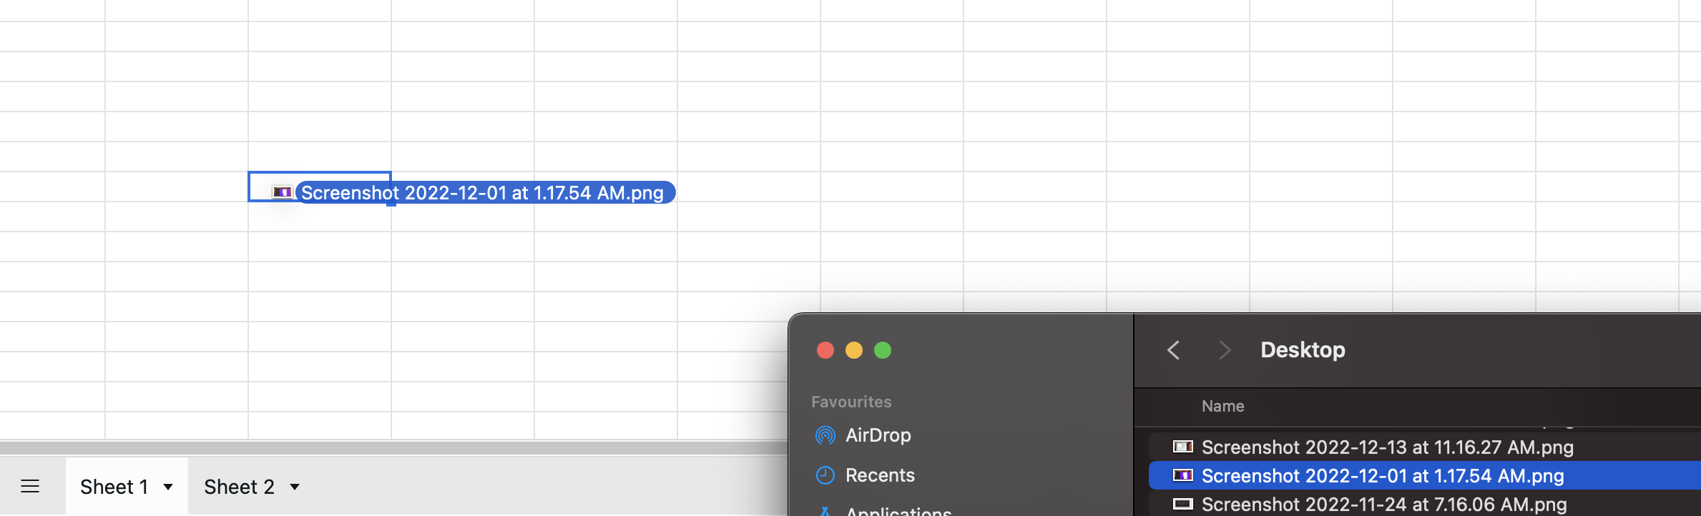1701x516 pixels.
Task: Click the AirDrop icon in the sidebar
Action: tap(825, 435)
